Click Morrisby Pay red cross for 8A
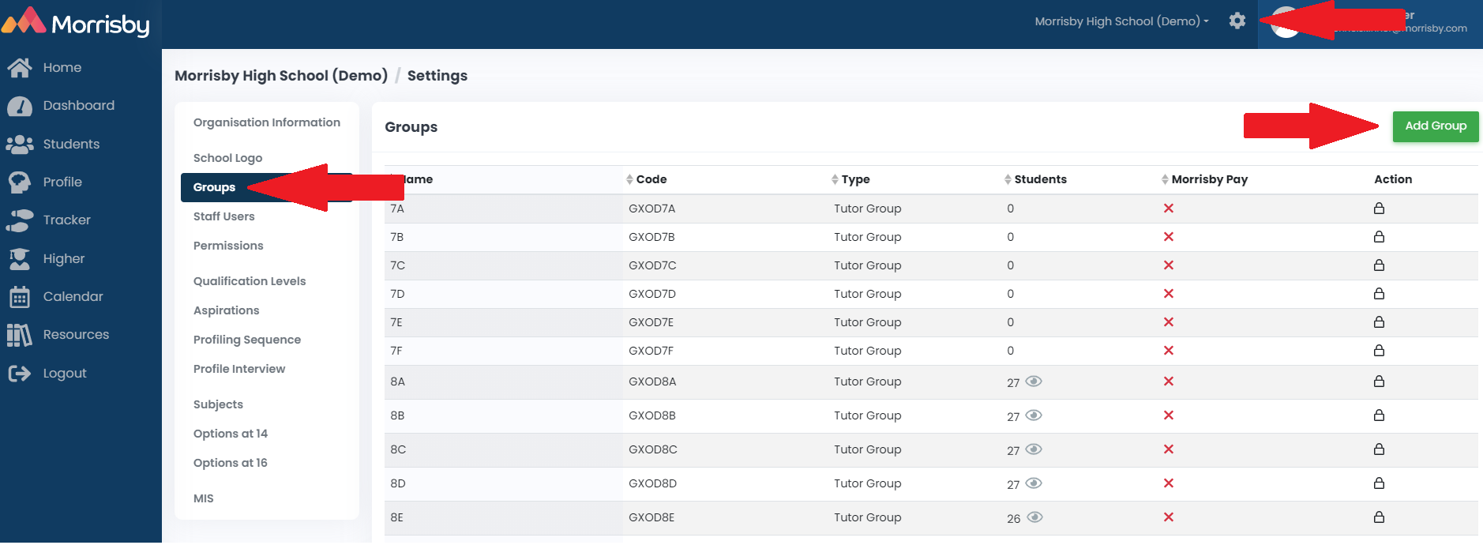The image size is (1483, 545). [1169, 381]
